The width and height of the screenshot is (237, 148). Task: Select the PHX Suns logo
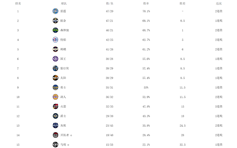55,78
